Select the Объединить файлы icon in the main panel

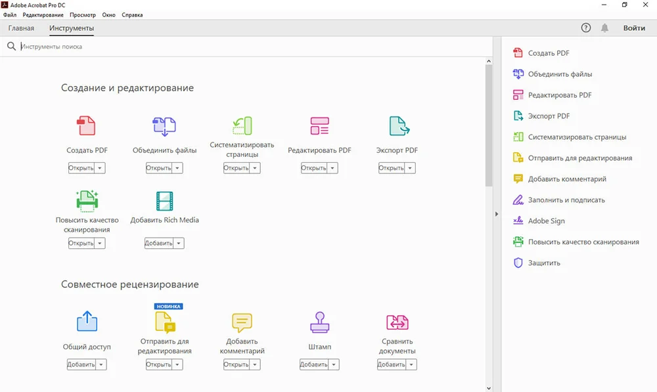point(164,126)
